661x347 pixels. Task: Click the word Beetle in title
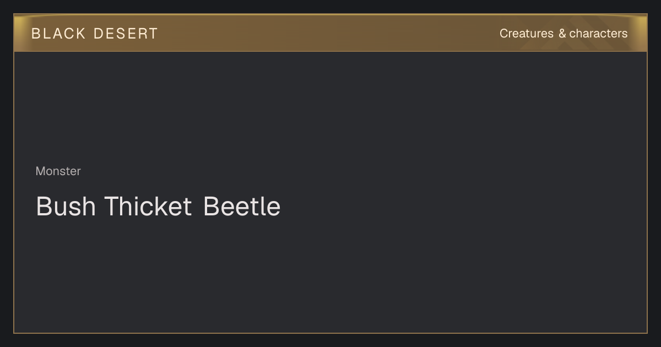[242, 206]
